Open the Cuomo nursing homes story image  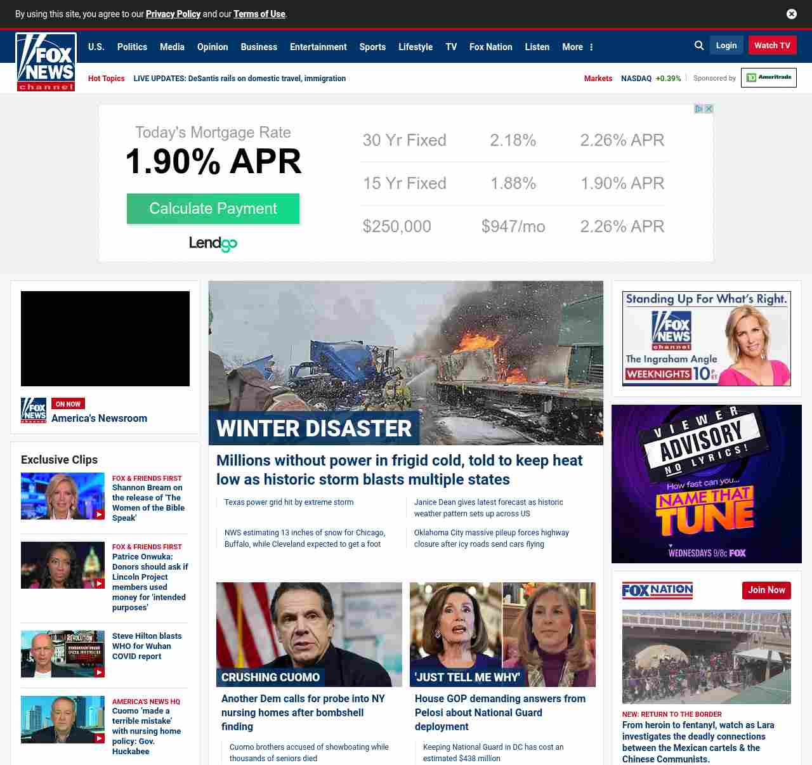tap(309, 634)
